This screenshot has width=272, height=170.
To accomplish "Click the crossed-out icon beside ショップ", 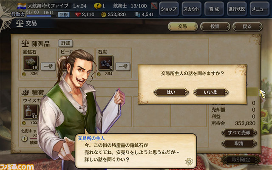I will 154,6.
